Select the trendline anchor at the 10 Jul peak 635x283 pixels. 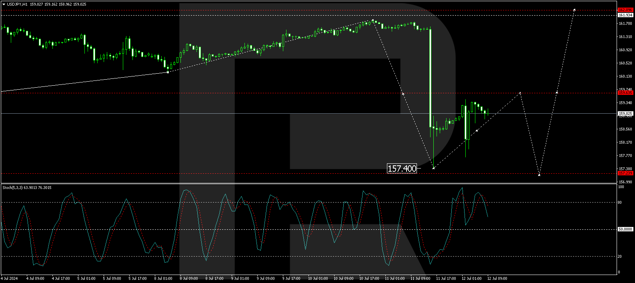point(373,20)
